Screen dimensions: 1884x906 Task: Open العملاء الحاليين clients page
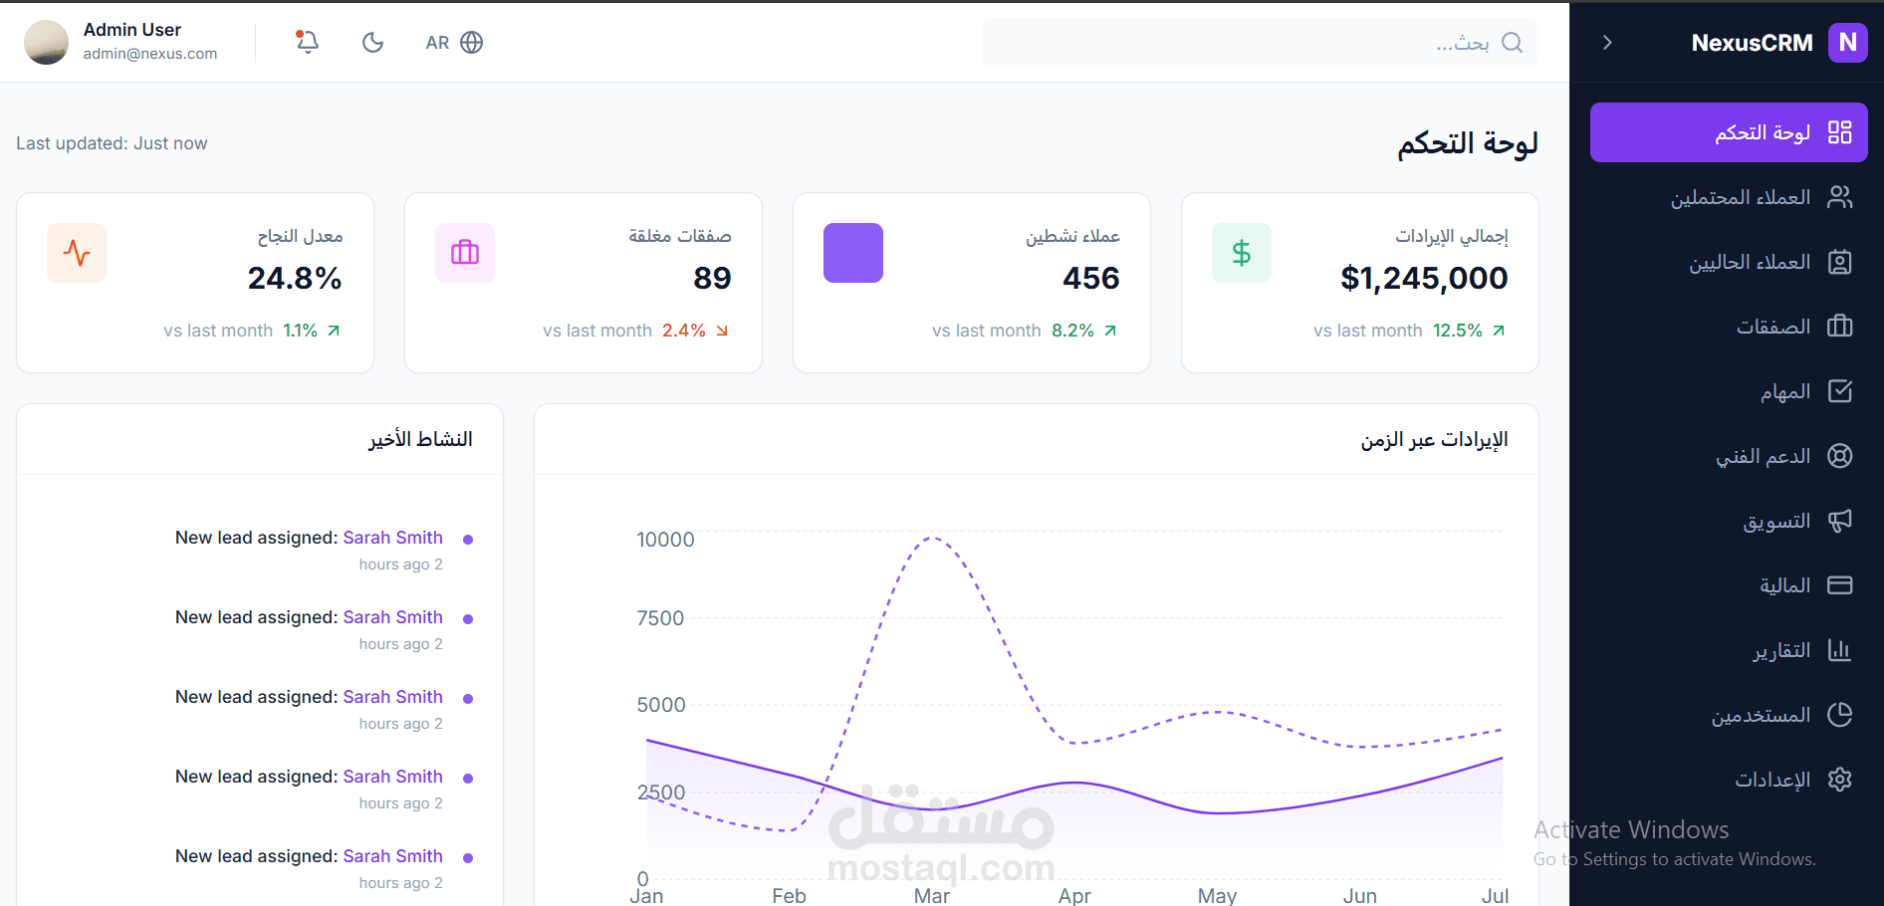[x=1841, y=262]
